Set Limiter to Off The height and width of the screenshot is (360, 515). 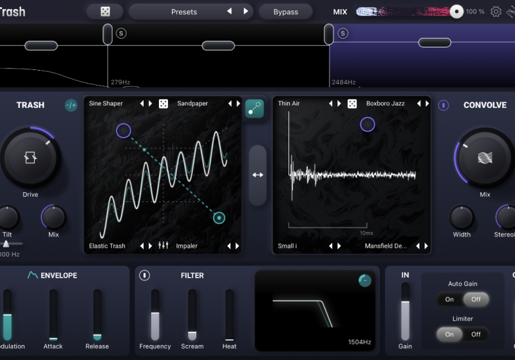(476, 334)
